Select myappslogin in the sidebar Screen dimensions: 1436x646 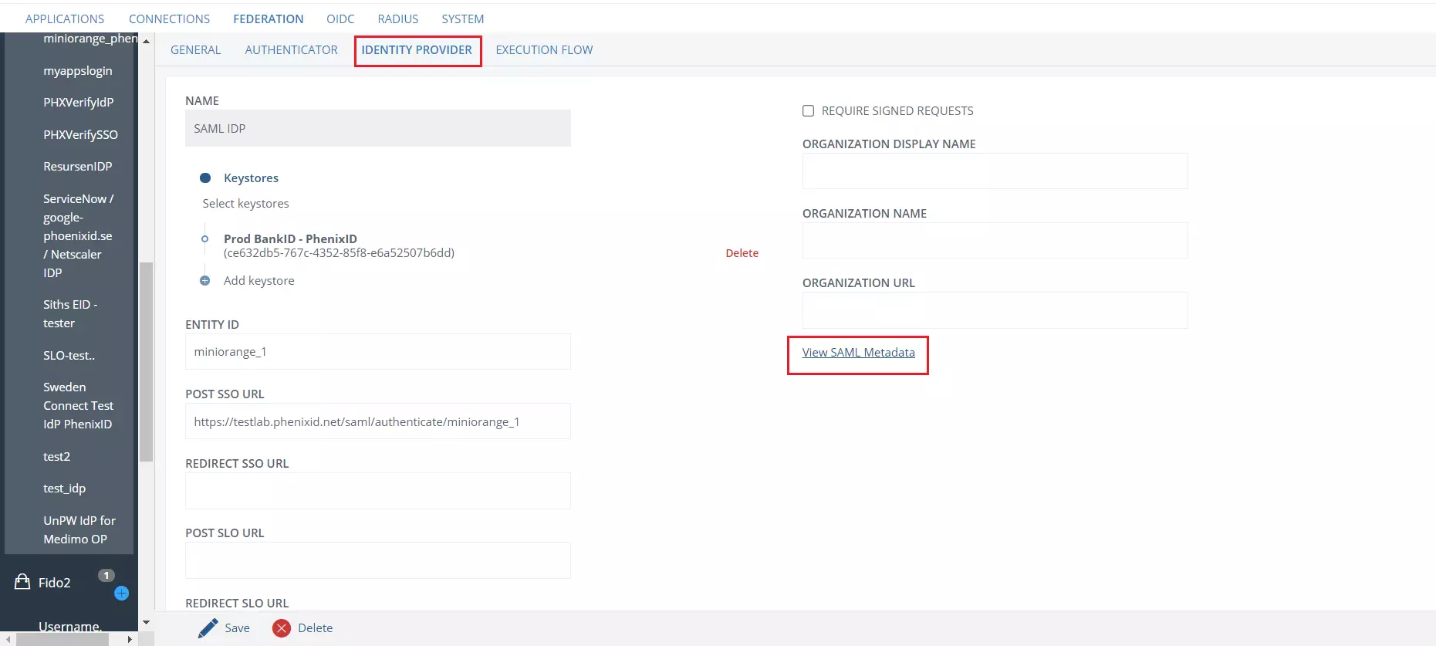(x=78, y=71)
